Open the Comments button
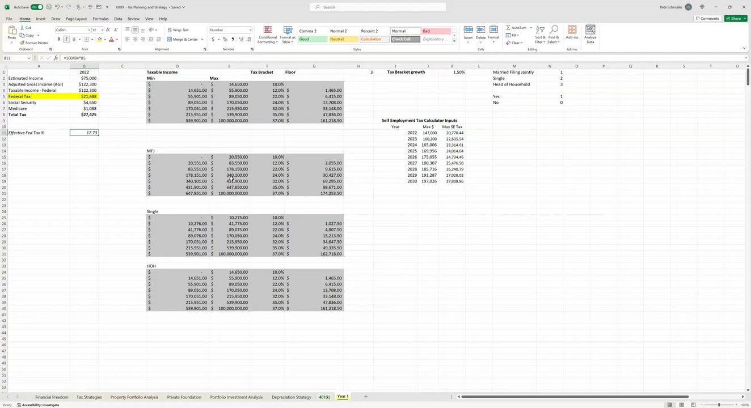The image size is (751, 408). tap(707, 19)
